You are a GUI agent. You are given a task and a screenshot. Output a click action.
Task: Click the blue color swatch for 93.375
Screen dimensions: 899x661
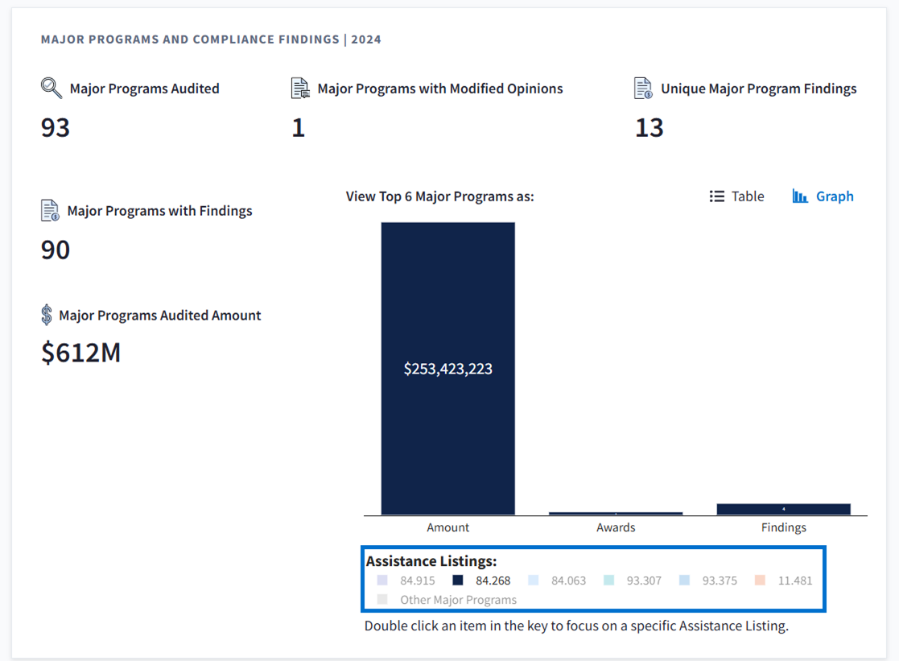pos(684,580)
